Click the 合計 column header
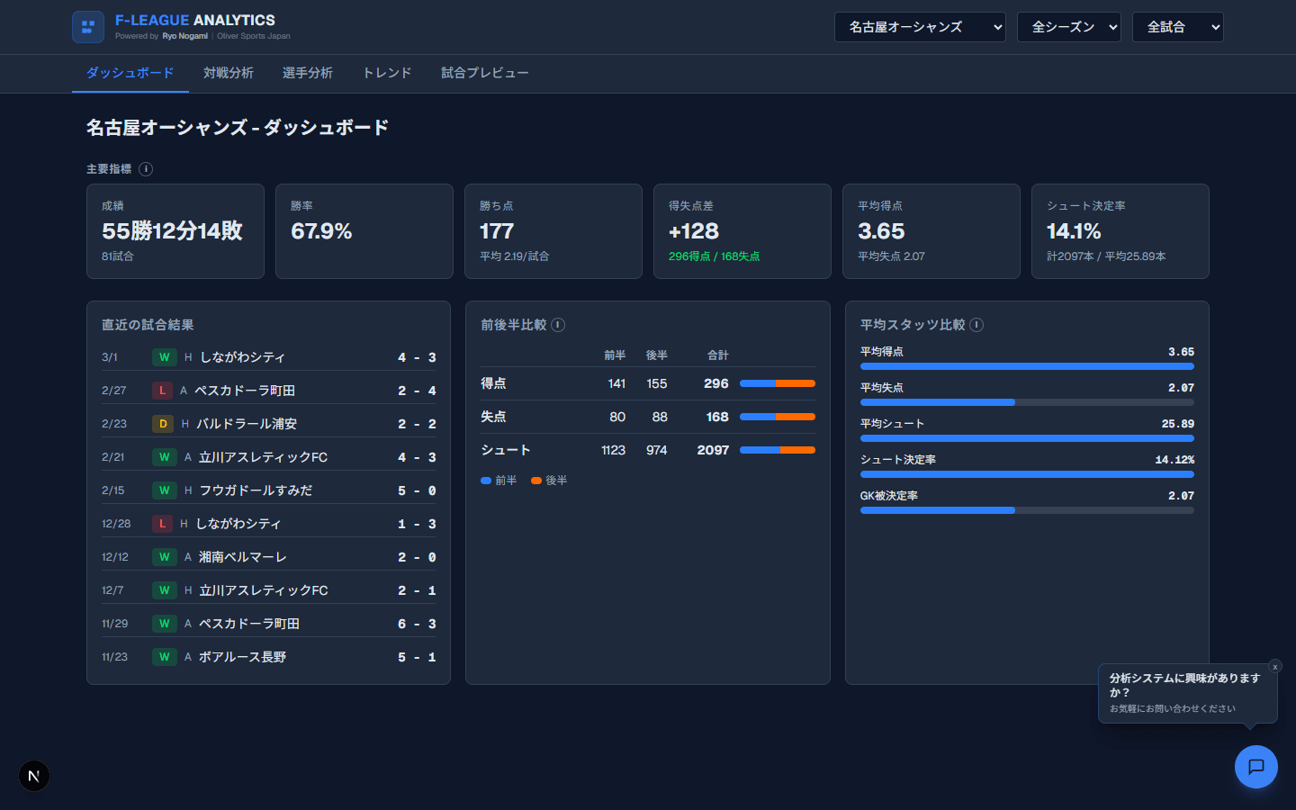Screen dimensions: 1296x810 point(718,355)
